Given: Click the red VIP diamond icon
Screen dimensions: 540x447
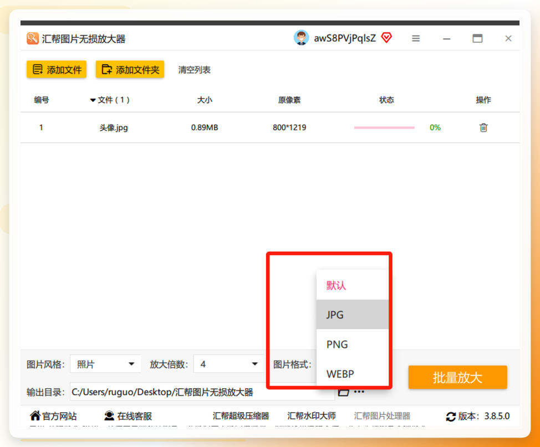Looking at the screenshot, I should point(386,38).
